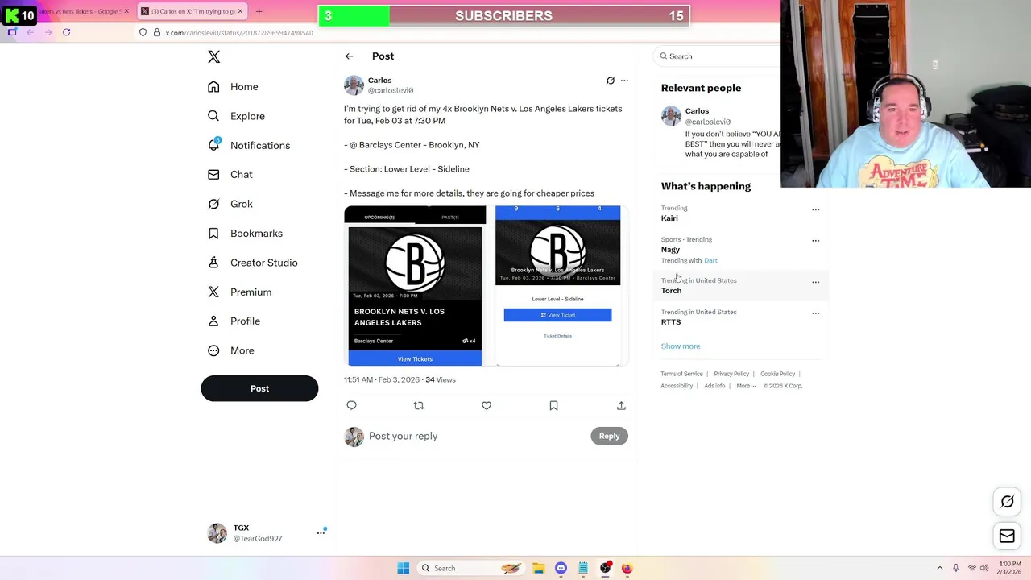Expand the footer More menu
Image resolution: width=1031 pixels, height=580 pixels.
pyautogui.click(x=746, y=386)
